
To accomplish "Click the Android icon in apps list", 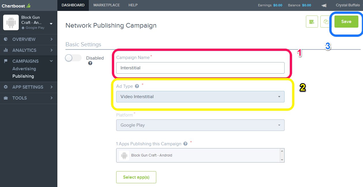I will 124,155.
